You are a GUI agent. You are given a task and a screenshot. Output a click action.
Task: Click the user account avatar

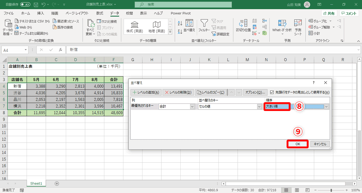pos(307,5)
